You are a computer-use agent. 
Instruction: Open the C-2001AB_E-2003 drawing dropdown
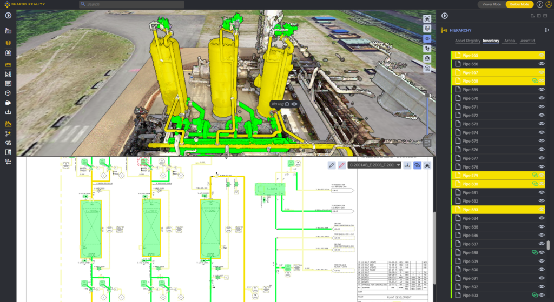click(x=374, y=165)
